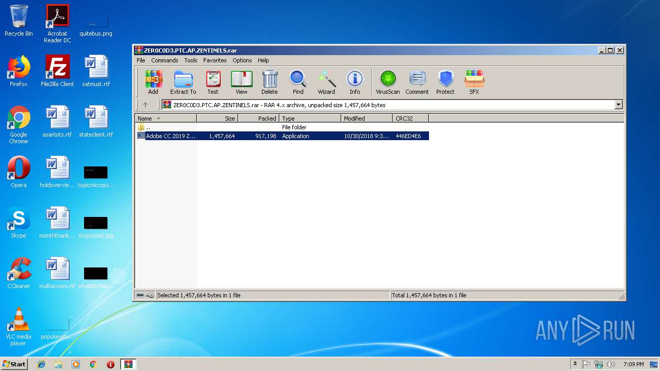The width and height of the screenshot is (660, 371).
Task: Sort by Size column header
Action: click(217, 119)
